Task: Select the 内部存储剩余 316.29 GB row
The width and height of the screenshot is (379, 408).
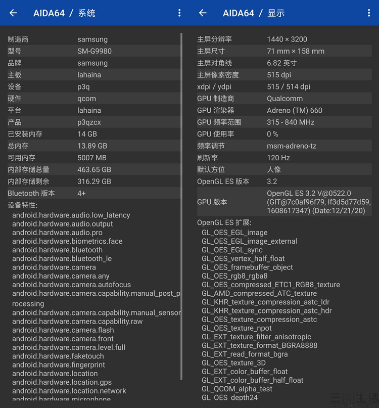Action: coord(93,182)
